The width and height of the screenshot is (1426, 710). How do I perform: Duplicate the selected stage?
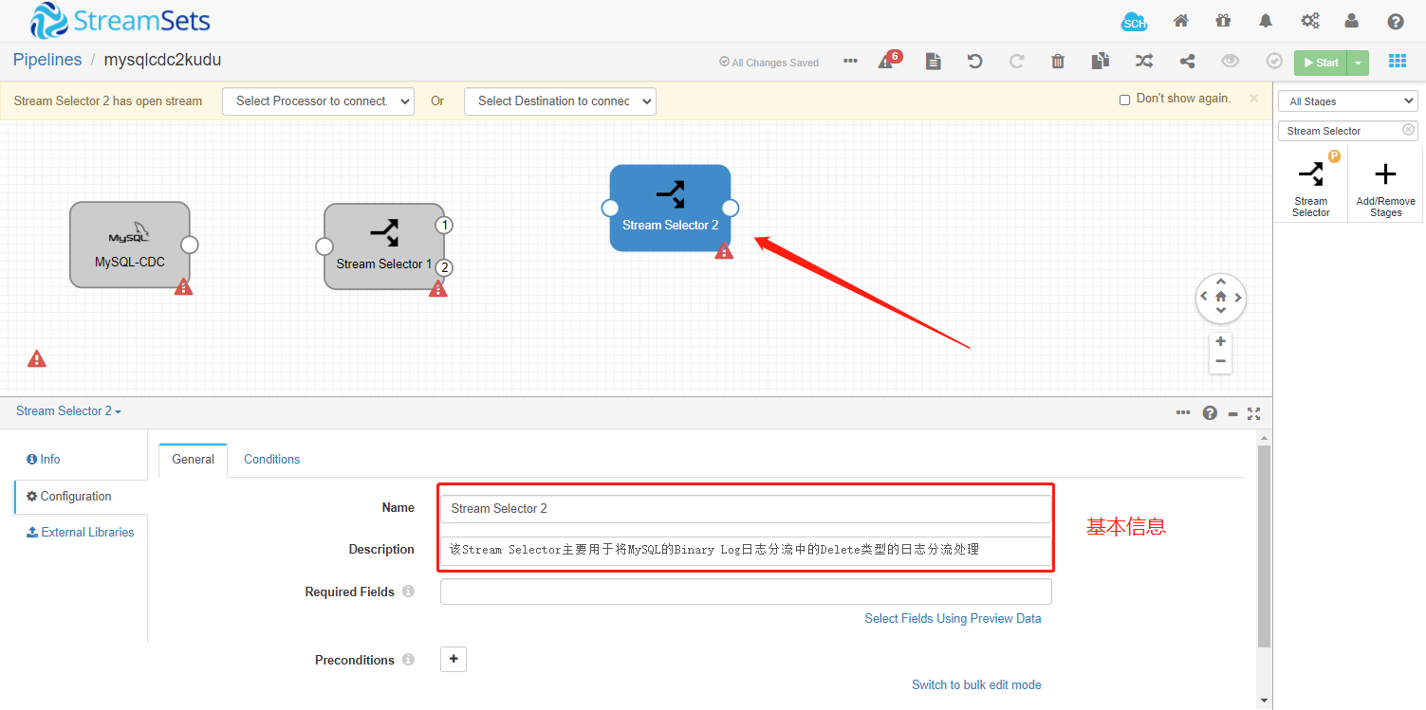coord(1100,62)
